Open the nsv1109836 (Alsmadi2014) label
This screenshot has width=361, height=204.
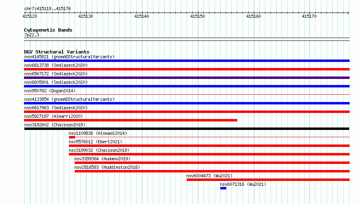[x=98, y=133]
